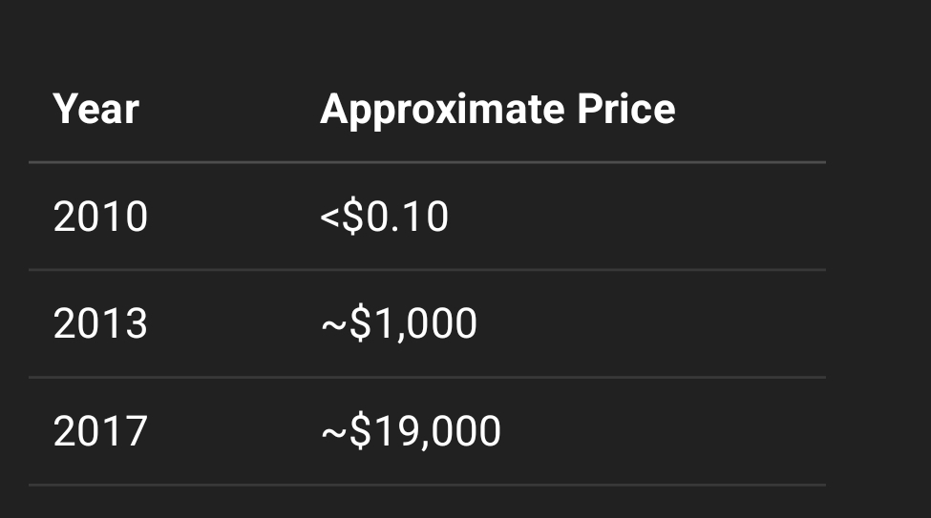The image size is (931, 518).
Task: Click the divider line below the header row
Action: pos(427,163)
